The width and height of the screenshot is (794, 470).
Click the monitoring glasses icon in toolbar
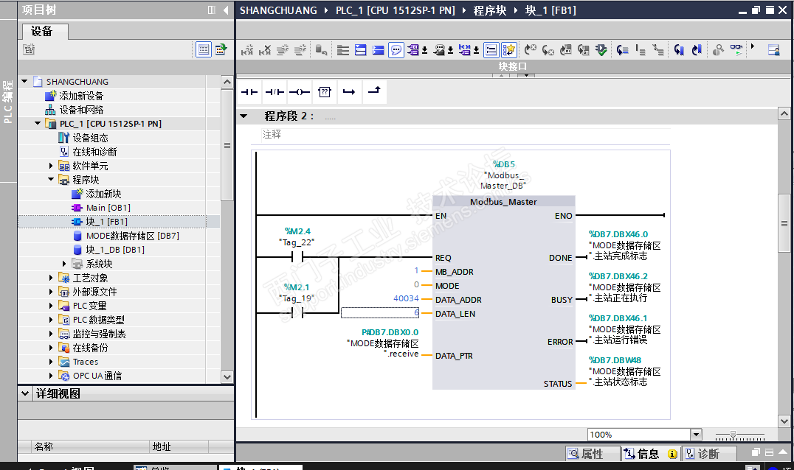coord(736,50)
